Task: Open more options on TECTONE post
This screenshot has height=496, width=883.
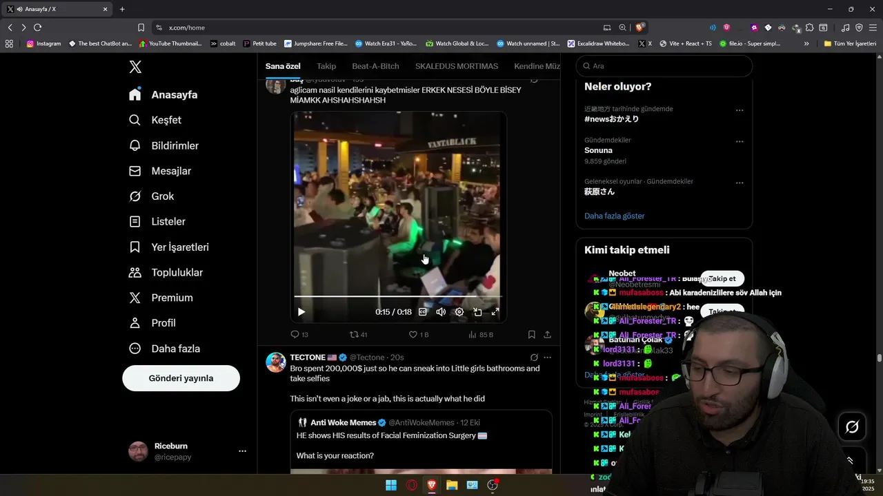Action: pos(547,358)
